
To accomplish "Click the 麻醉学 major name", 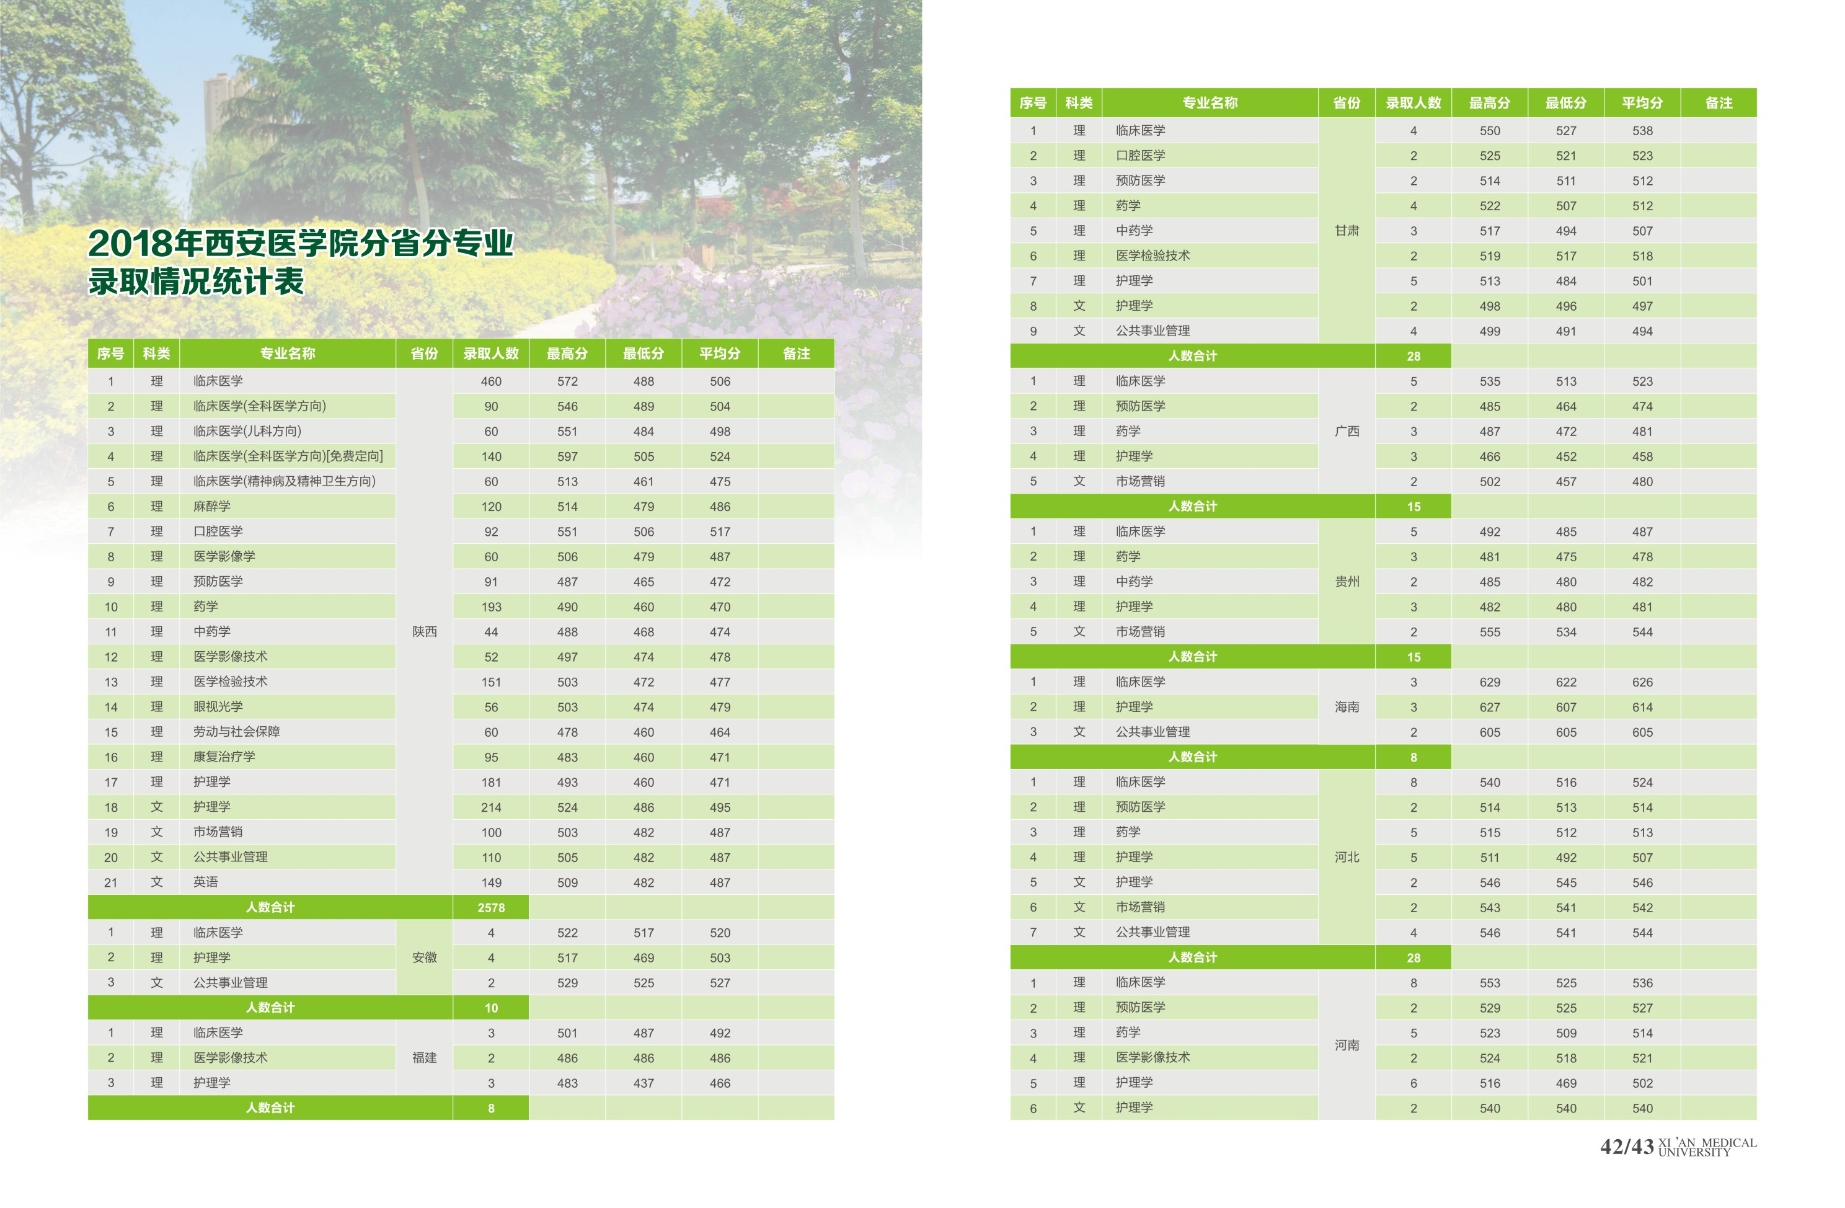I will coord(211,506).
